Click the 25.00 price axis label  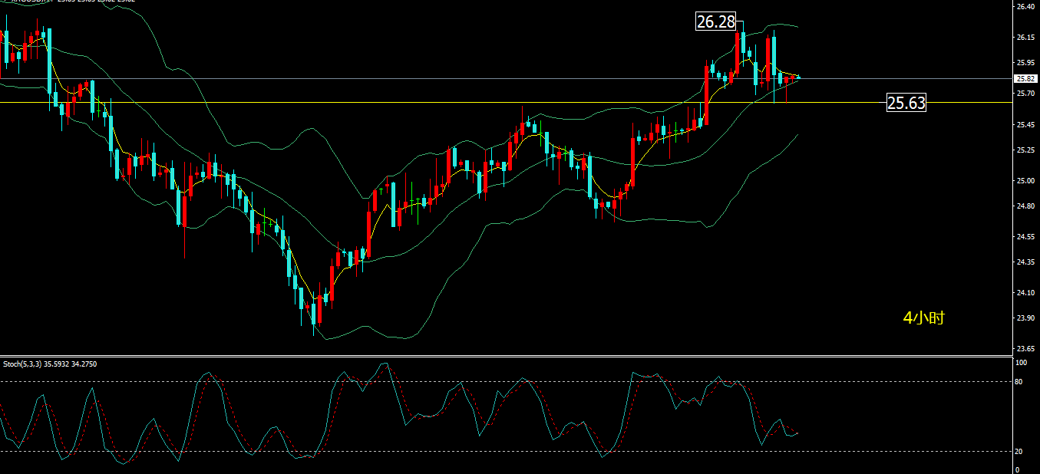[x=1025, y=181]
